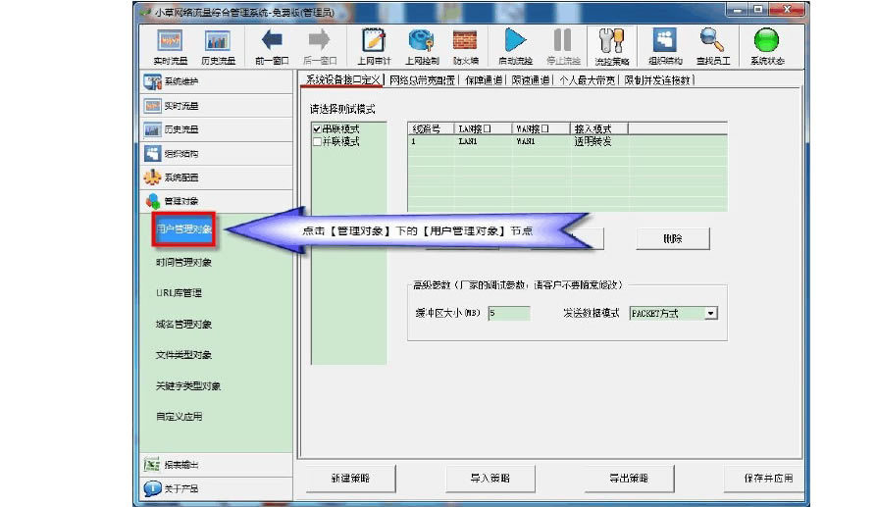This screenshot has height=507, width=876.
Task: Uncheck the 串联模式 checkbox
Action: pyautogui.click(x=317, y=129)
